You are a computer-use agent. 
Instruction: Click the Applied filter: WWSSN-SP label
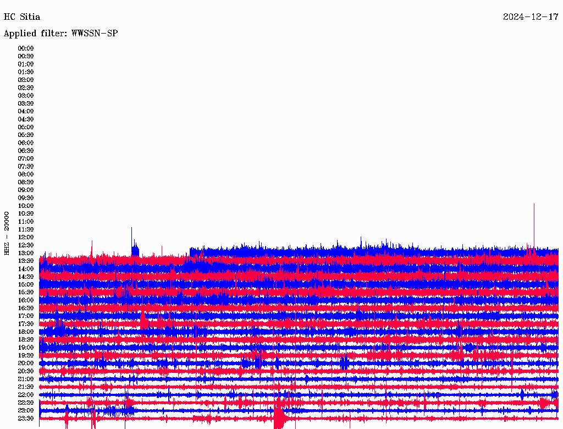click(x=60, y=34)
